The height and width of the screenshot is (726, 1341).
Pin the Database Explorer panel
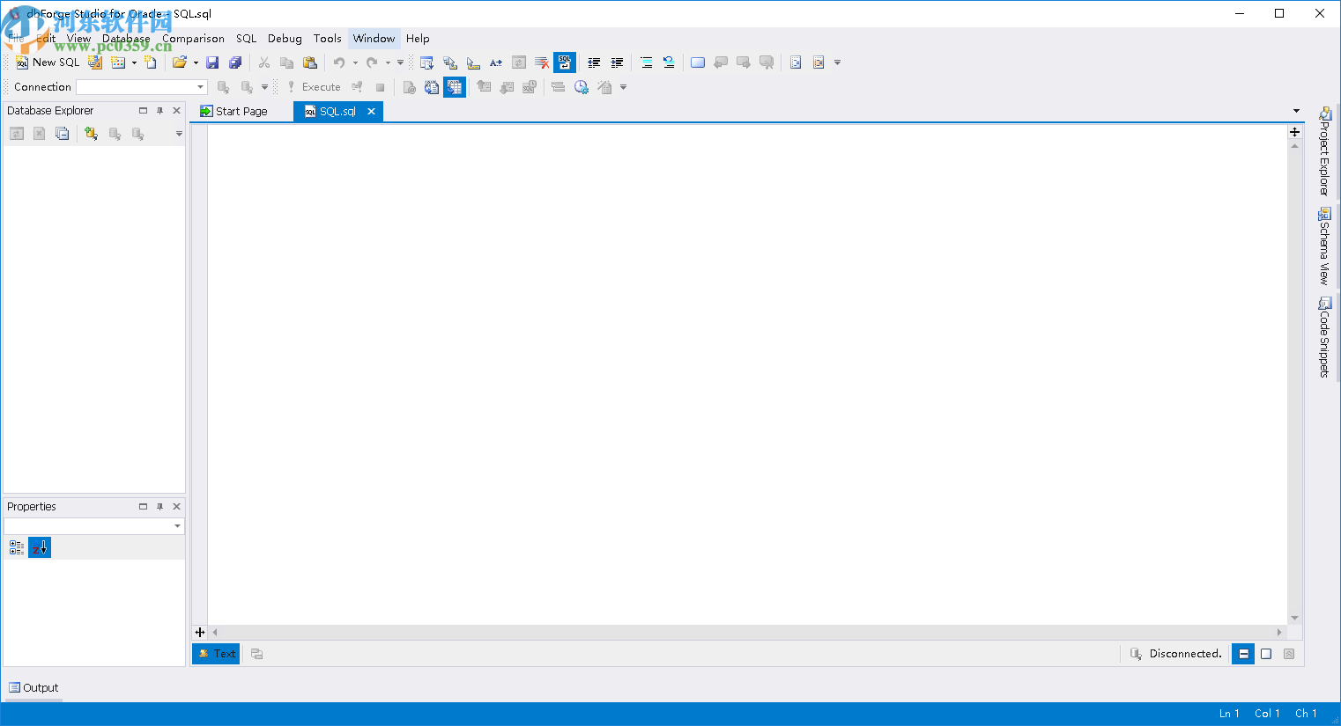(x=159, y=110)
